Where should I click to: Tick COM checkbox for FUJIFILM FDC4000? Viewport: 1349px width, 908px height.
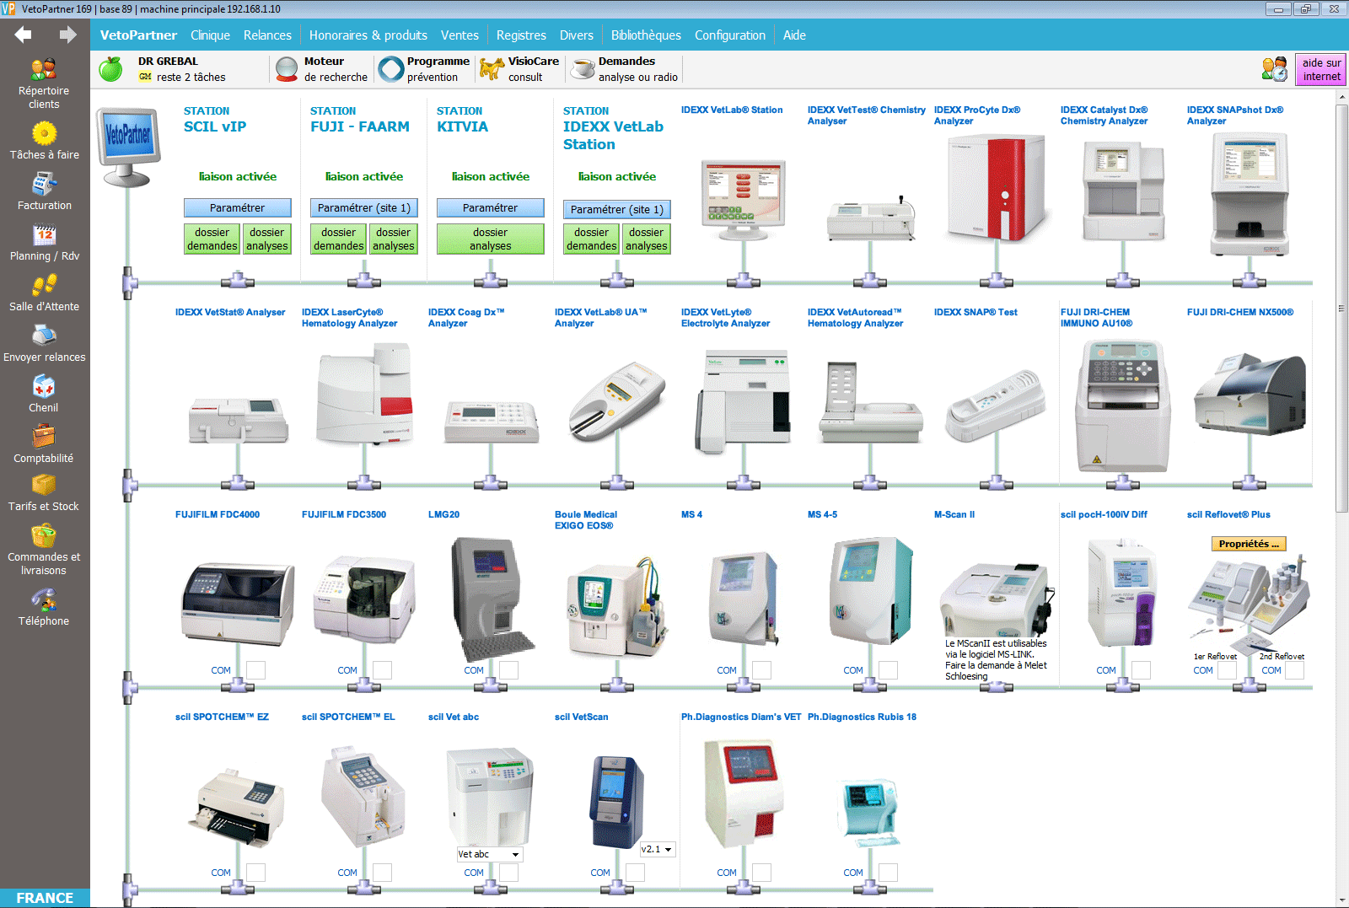255,670
